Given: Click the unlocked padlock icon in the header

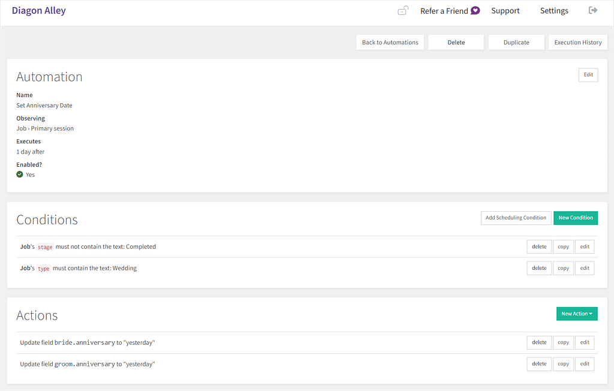Looking at the screenshot, I should [x=402, y=10].
